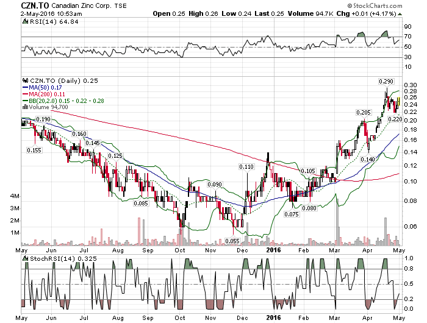Click the 0.110 December price label
The image size is (427, 323).
[x=246, y=166]
